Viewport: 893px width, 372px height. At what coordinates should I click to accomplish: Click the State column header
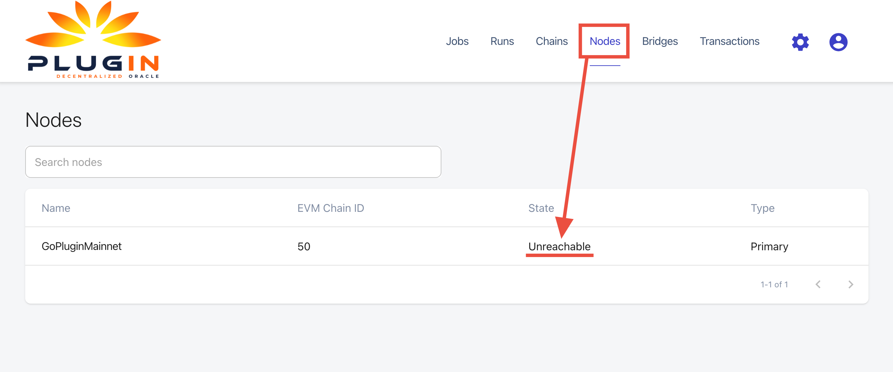pos(541,208)
